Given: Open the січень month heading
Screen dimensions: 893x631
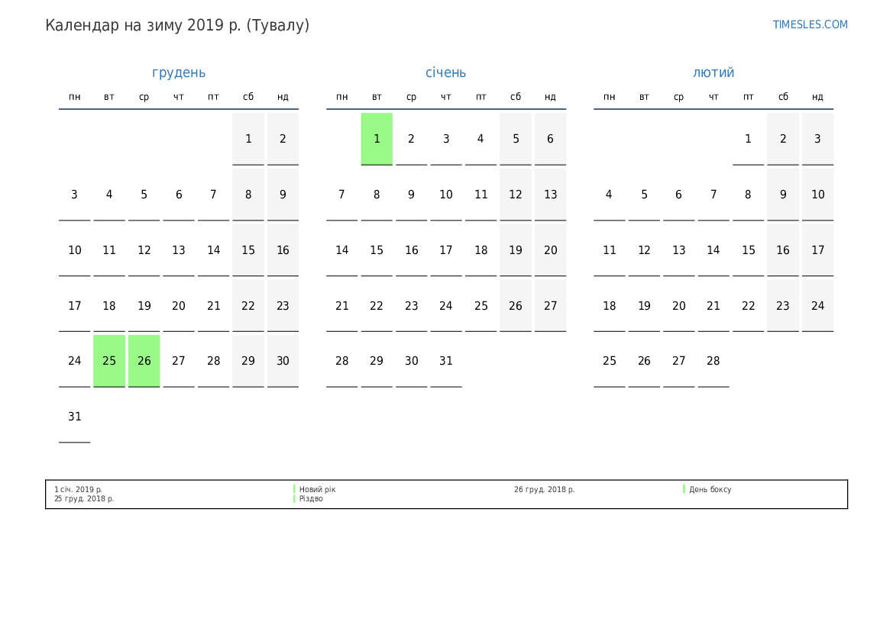Looking at the screenshot, I should click(445, 72).
